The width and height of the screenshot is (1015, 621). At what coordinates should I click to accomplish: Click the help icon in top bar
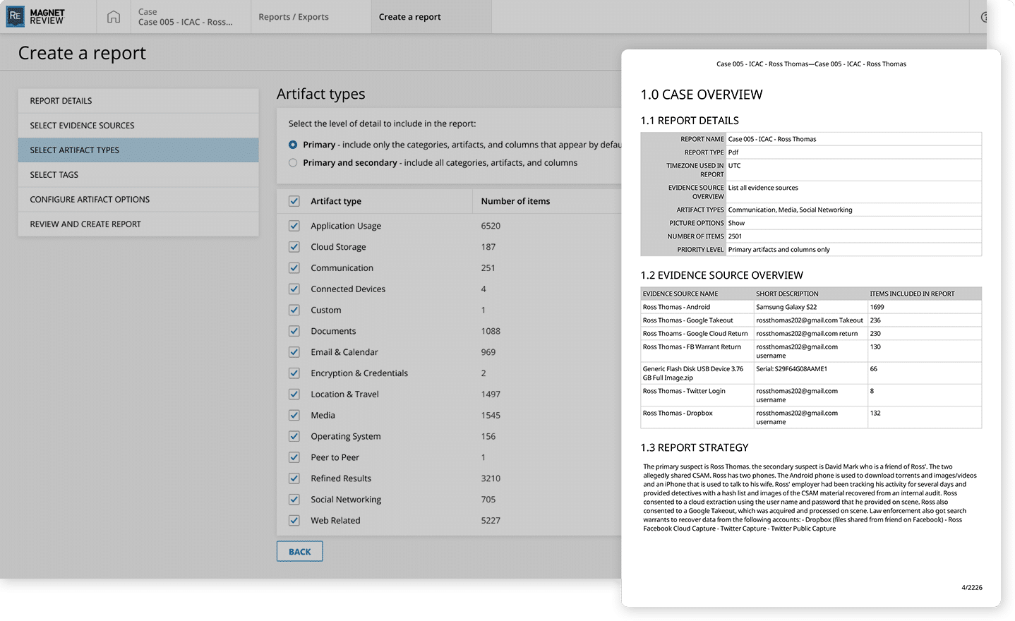(x=985, y=17)
